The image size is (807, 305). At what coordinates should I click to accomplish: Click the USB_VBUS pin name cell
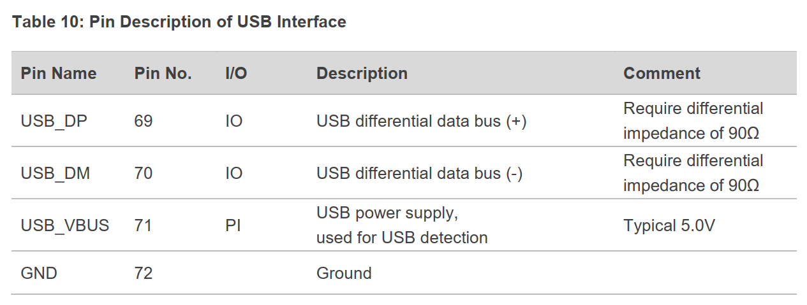point(65,225)
